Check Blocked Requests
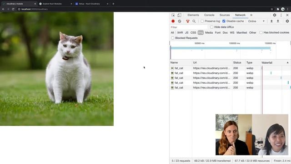 pyautogui.click(x=173, y=38)
